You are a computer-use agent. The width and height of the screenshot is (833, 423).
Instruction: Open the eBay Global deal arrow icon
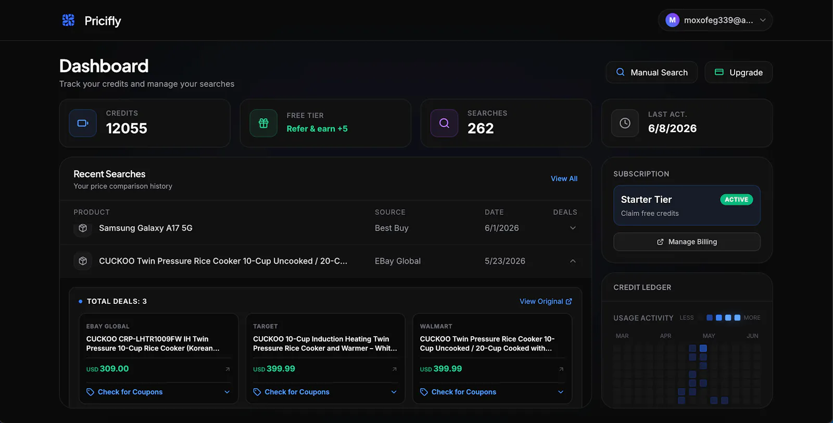coord(228,369)
